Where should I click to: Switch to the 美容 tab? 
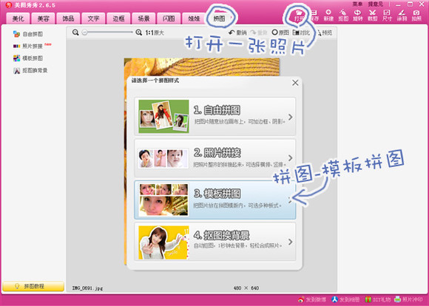pos(43,18)
